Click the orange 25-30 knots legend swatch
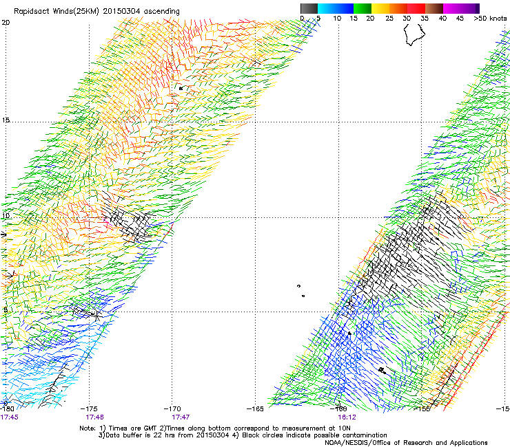The width and height of the screenshot is (510, 447). coord(398,8)
